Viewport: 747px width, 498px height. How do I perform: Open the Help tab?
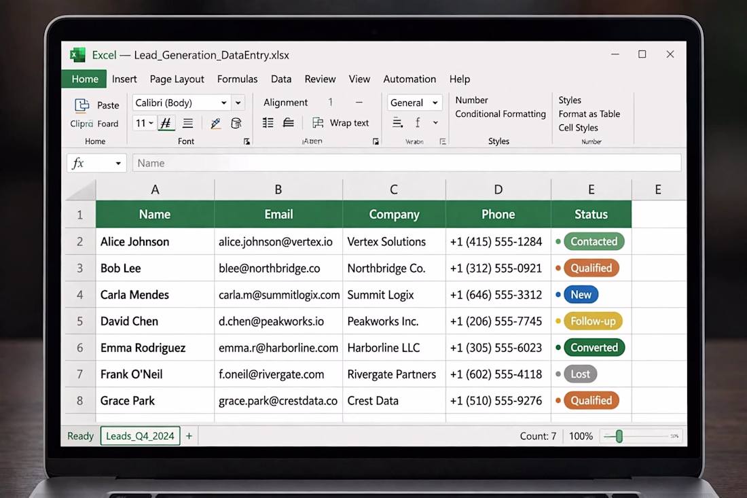459,79
